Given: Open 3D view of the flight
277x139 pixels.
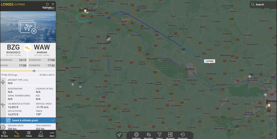Looking at the screenshot, I should [4, 134].
